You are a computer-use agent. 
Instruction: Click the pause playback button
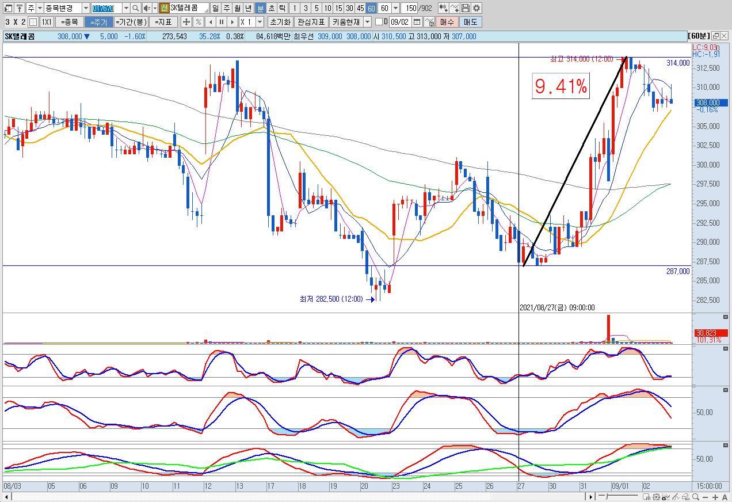click(x=221, y=22)
